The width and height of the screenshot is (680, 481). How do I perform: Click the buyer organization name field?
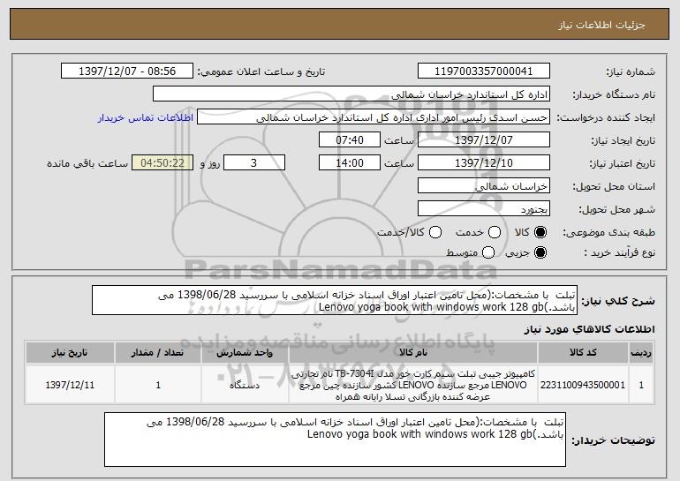click(x=351, y=94)
